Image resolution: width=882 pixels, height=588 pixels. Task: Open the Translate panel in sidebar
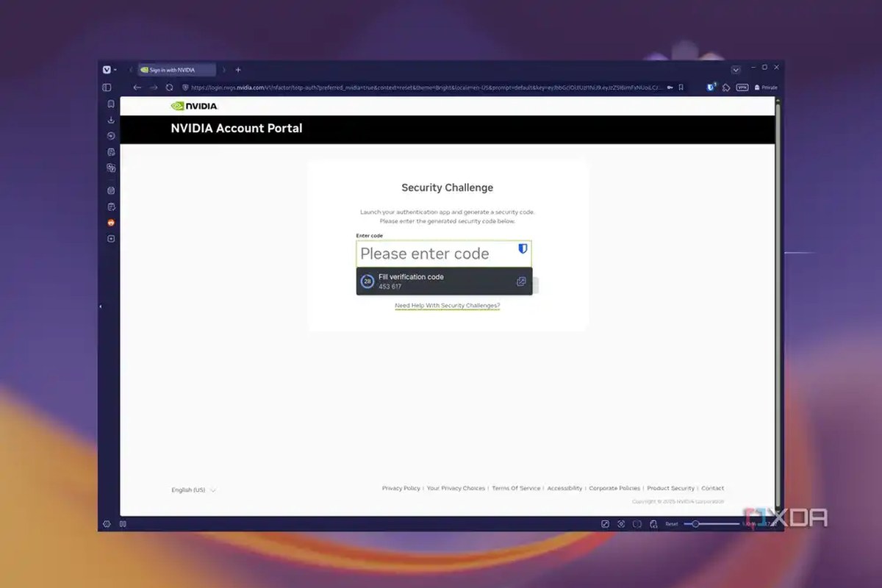tap(111, 168)
